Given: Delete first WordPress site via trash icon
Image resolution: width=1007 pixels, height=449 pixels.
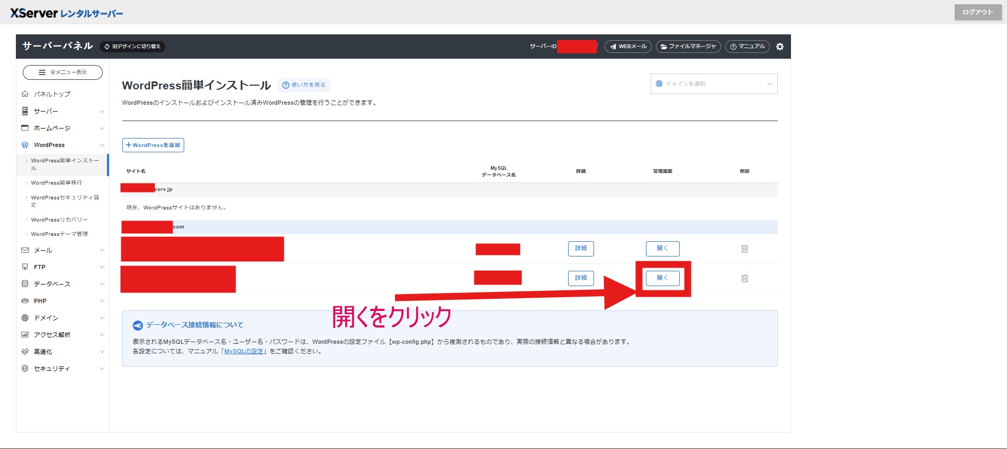Looking at the screenshot, I should pos(744,249).
